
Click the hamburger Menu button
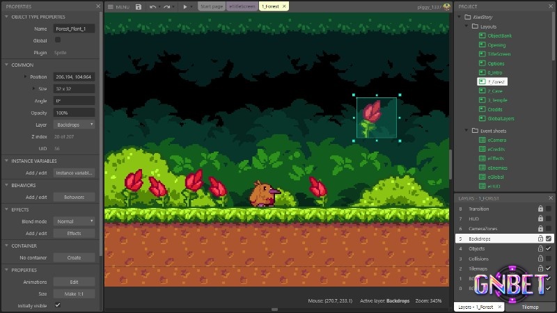118,6
